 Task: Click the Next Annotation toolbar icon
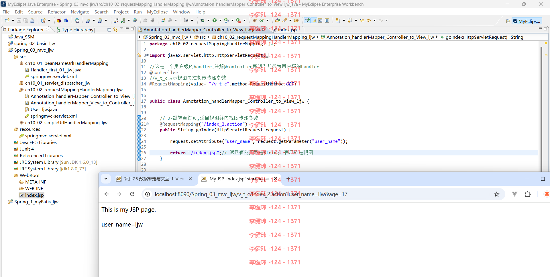coord(337,20)
